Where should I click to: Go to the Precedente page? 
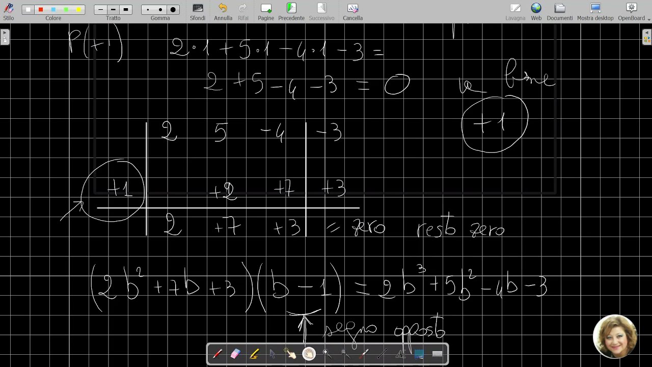tap(291, 11)
